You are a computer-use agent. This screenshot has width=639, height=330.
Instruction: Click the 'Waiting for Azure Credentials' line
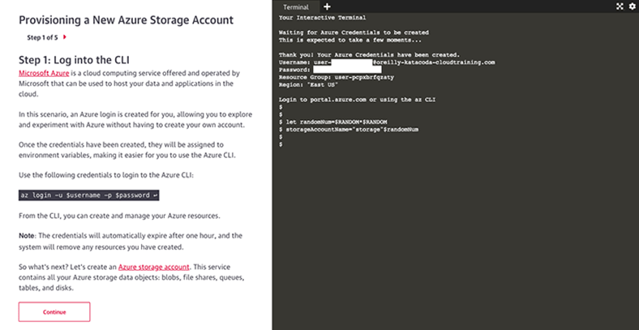pyautogui.click(x=354, y=32)
